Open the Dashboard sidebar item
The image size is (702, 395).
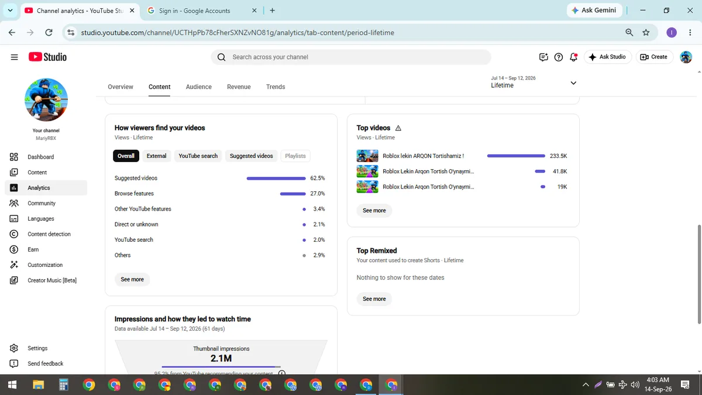[x=46, y=157]
